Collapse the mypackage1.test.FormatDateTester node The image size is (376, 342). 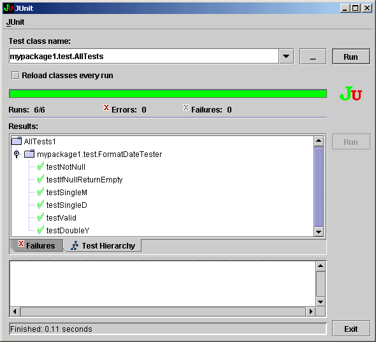[x=17, y=154]
